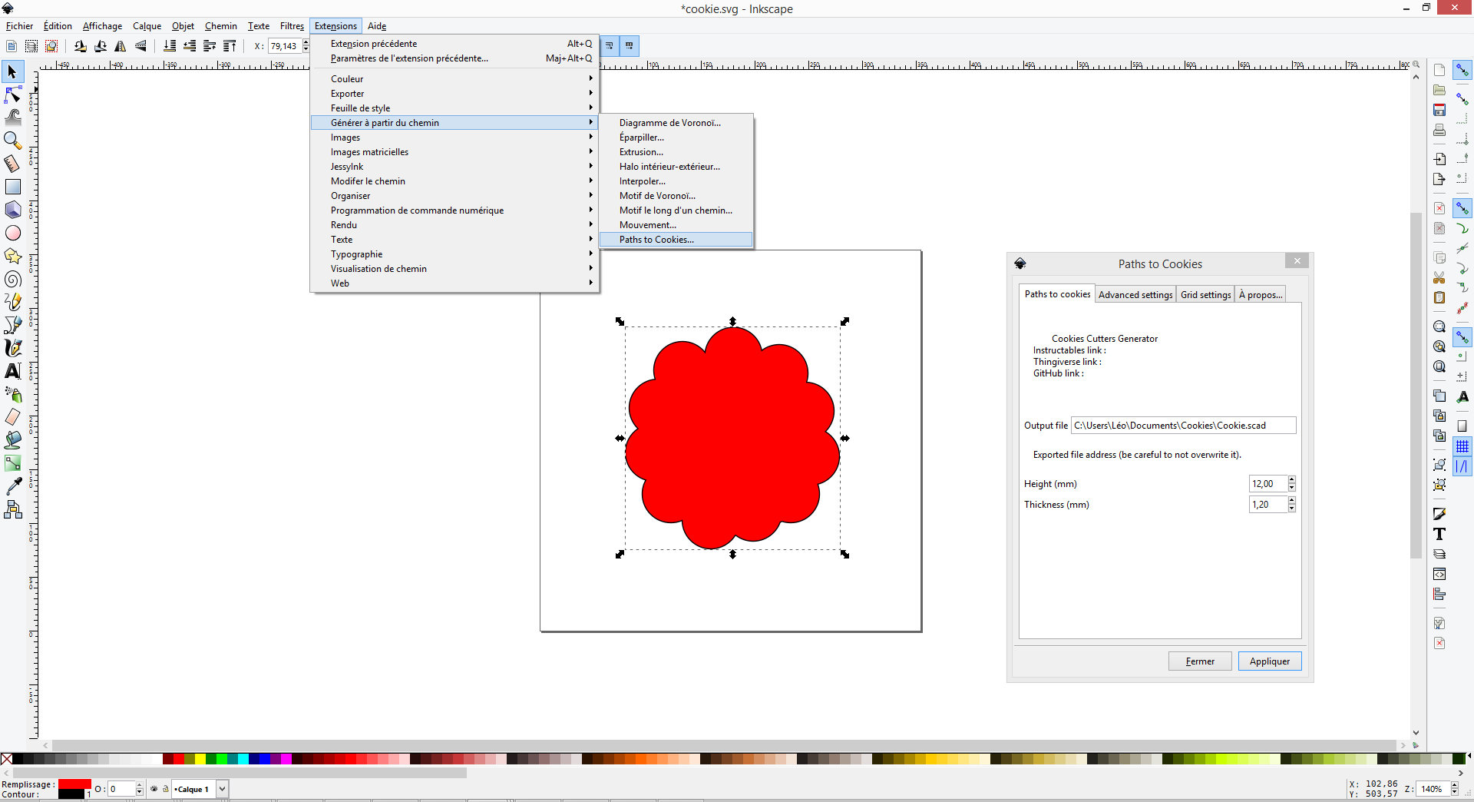Pick the Color Dropper tool
The height and width of the screenshot is (802, 1474).
coord(13,486)
